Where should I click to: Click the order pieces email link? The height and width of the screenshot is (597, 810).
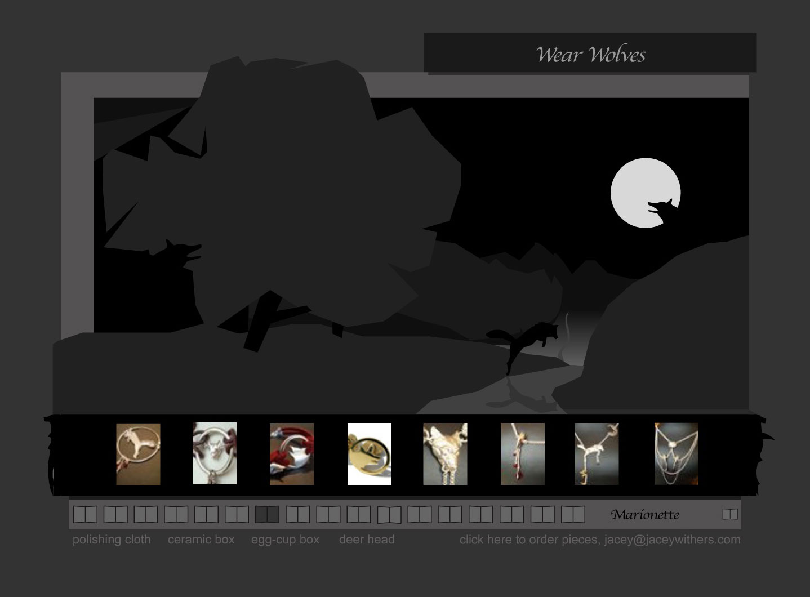pos(600,540)
